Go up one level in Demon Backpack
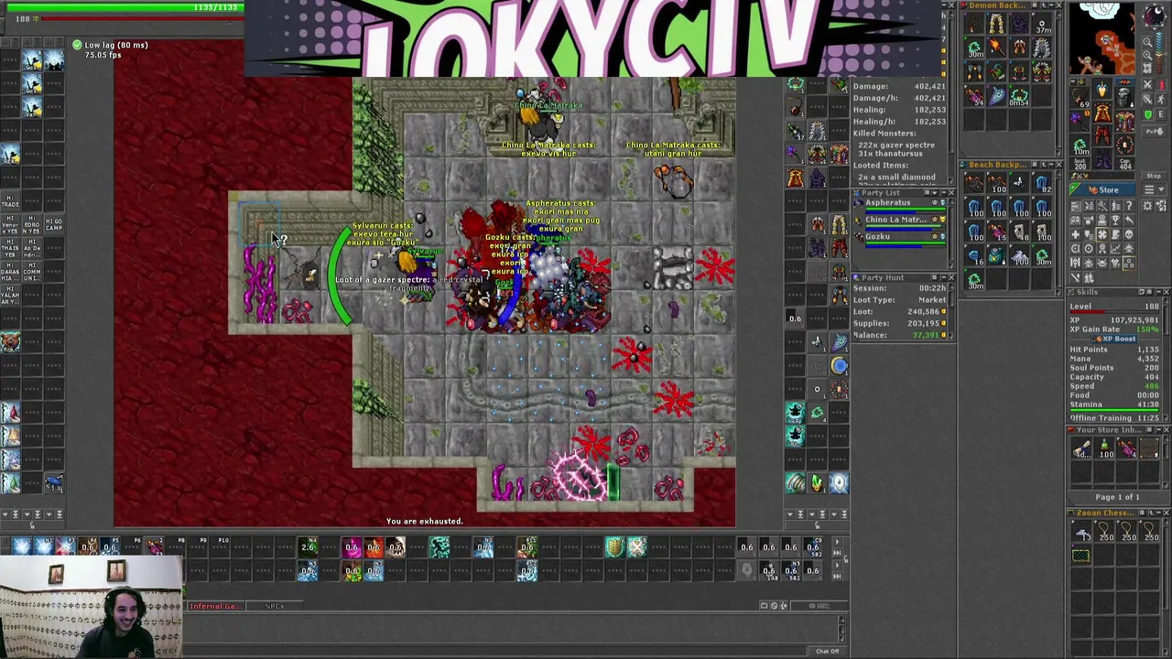This screenshot has height=659, width=1172. [x=1044, y=5]
